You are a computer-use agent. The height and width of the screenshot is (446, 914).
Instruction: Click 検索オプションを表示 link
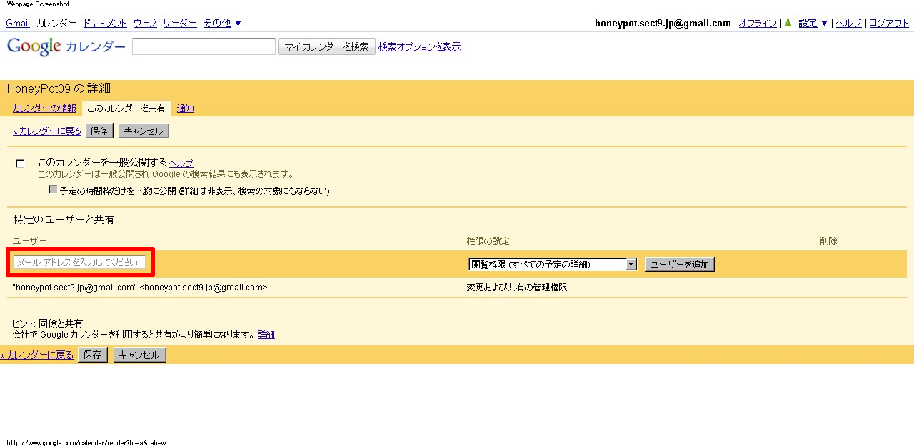point(420,47)
